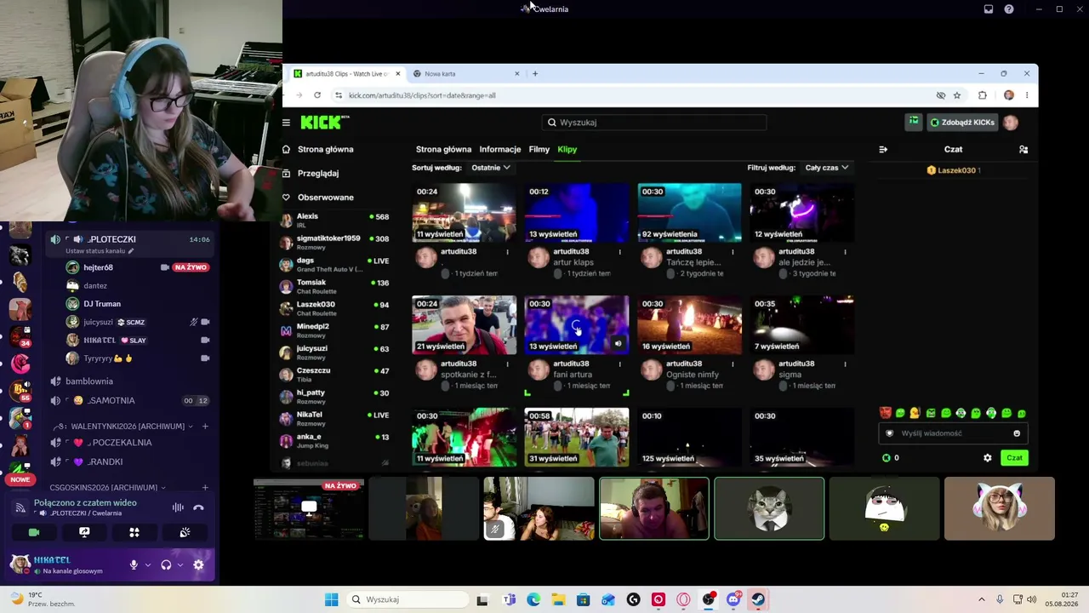Open Steam from the Windows taskbar

[x=757, y=599]
